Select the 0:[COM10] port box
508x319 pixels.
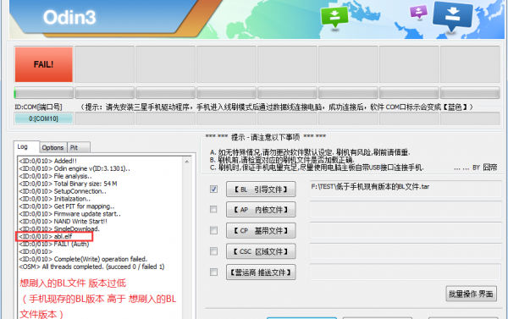tap(44, 118)
